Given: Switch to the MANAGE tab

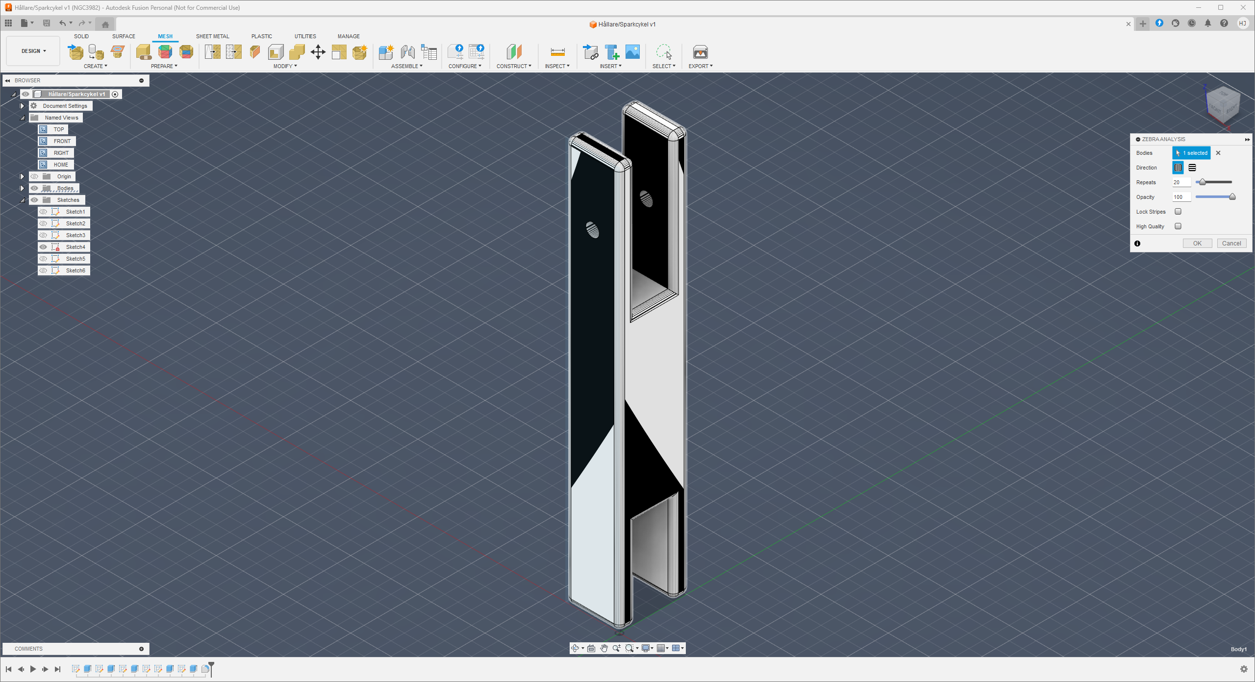Looking at the screenshot, I should point(349,36).
